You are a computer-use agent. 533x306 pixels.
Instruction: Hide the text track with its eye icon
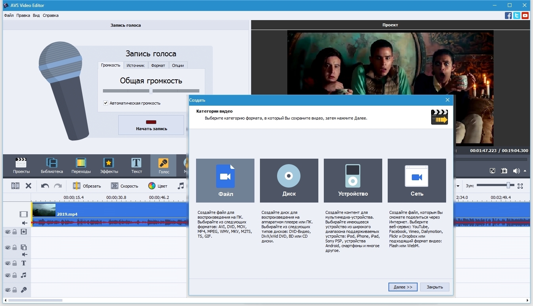7,263
